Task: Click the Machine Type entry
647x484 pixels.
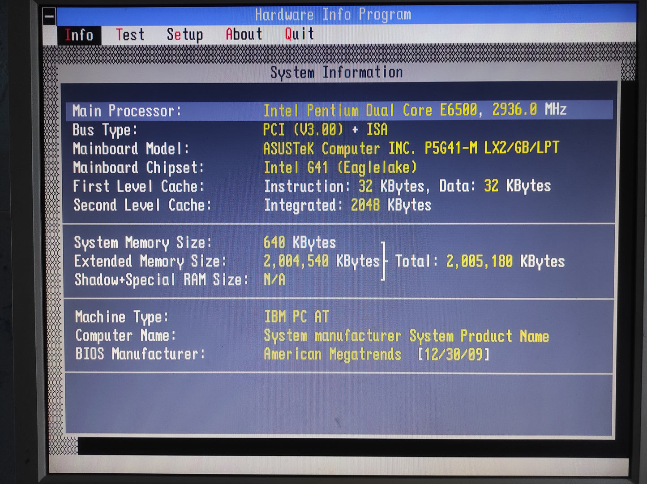Action: (122, 317)
